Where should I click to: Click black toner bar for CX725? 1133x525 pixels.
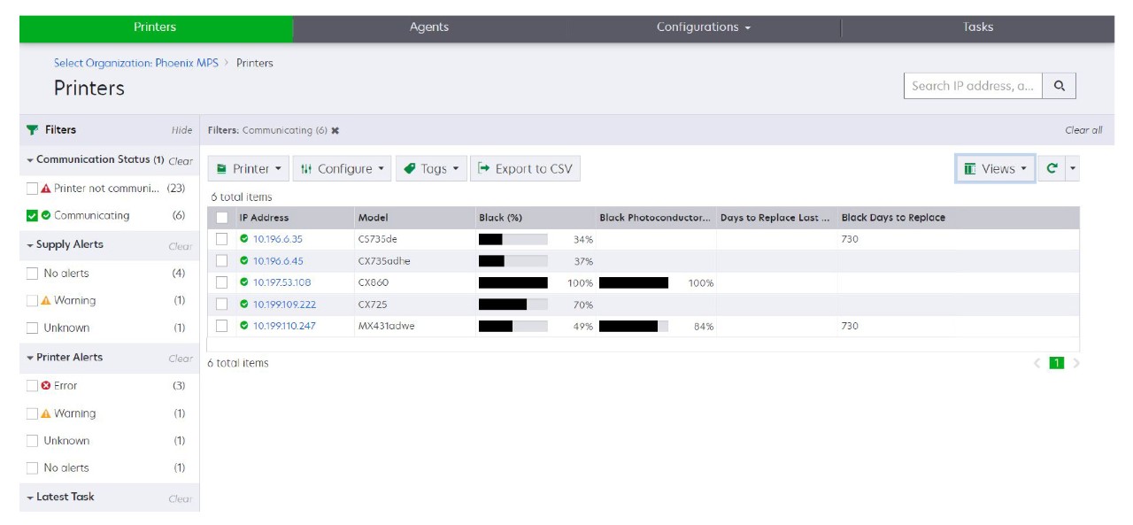point(513,305)
